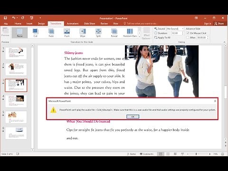
Task: Click Comments button in status bar
Action: tap(146, 154)
